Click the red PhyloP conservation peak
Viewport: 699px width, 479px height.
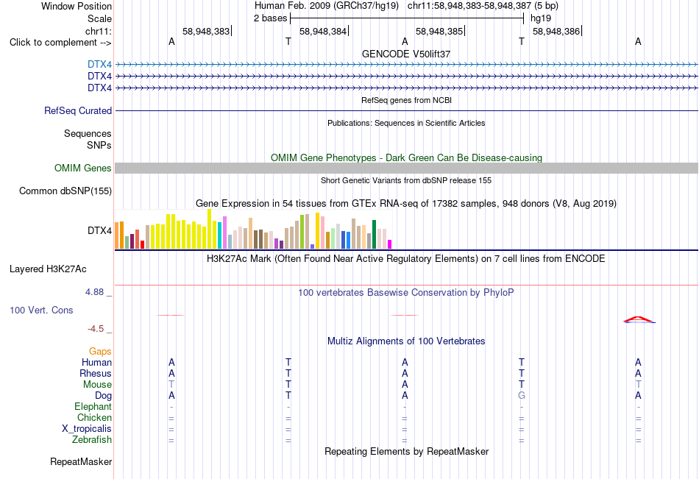click(639, 319)
